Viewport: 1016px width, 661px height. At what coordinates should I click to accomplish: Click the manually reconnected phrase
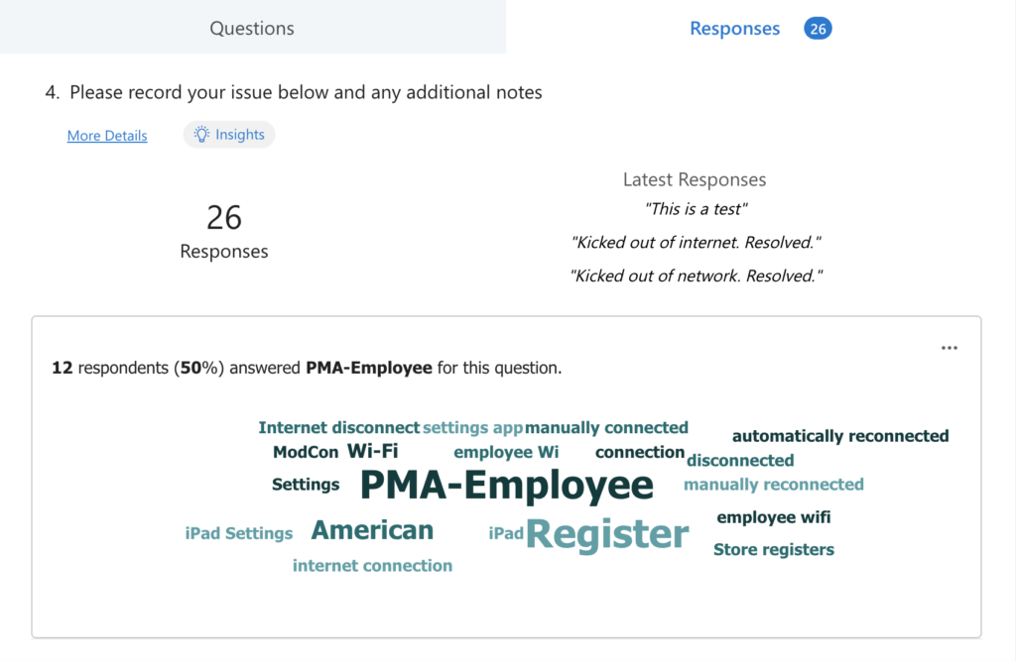click(x=774, y=485)
